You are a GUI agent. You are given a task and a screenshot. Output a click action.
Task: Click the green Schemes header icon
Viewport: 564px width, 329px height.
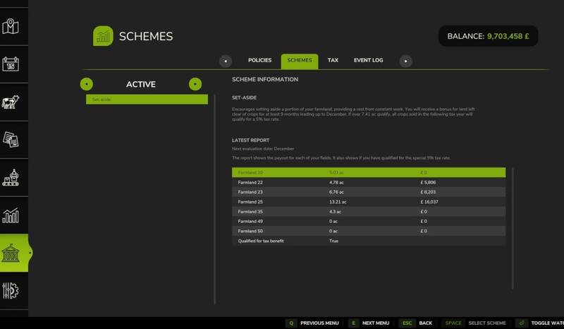click(103, 37)
